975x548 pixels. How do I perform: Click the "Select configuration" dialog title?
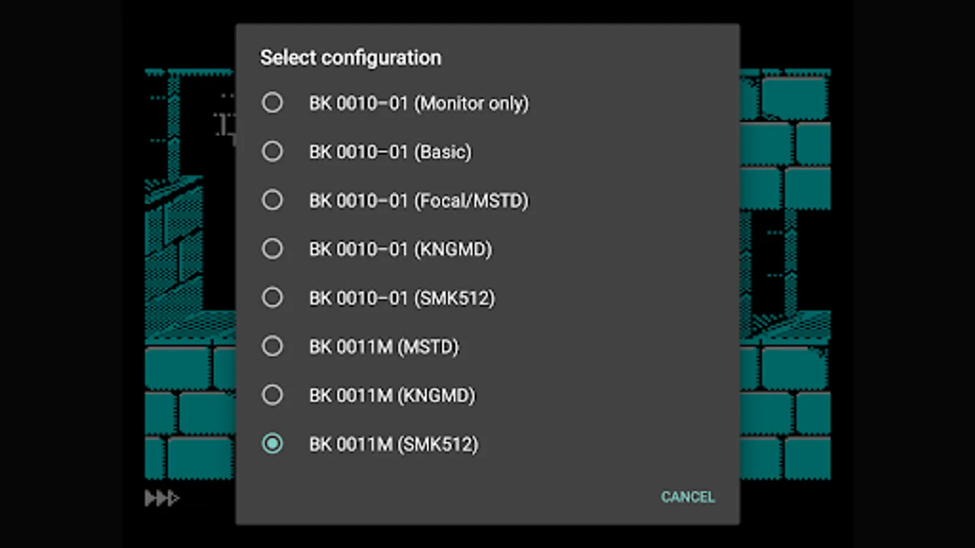(350, 58)
